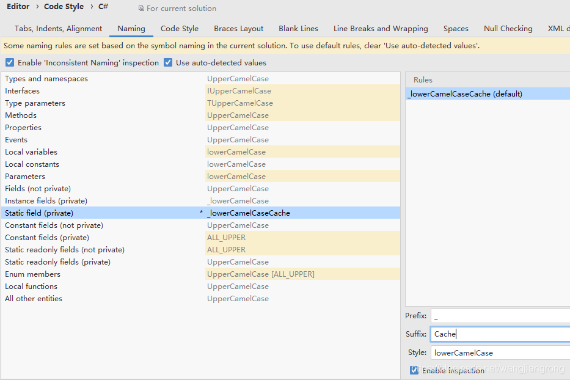This screenshot has height=380, width=570.
Task: Toggle 'Enable Inconsistent Naming inspection' checkbox
Action: pyautogui.click(x=10, y=62)
